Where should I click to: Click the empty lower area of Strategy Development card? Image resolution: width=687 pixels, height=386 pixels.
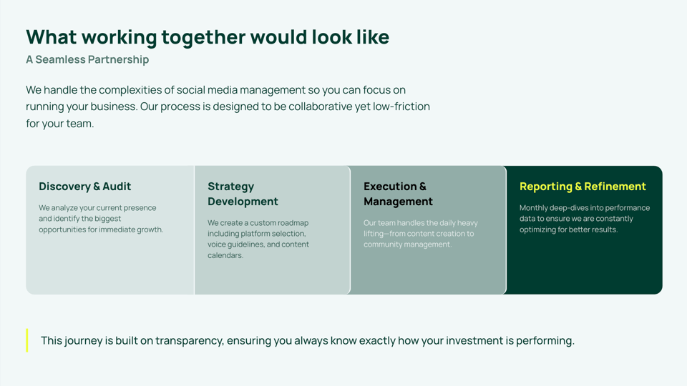(272, 278)
